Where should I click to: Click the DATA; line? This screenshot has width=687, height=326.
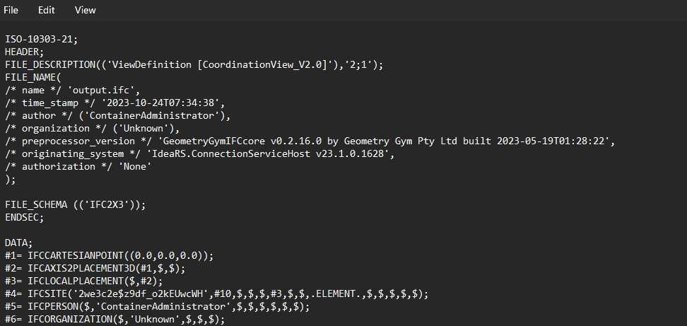tap(18, 243)
